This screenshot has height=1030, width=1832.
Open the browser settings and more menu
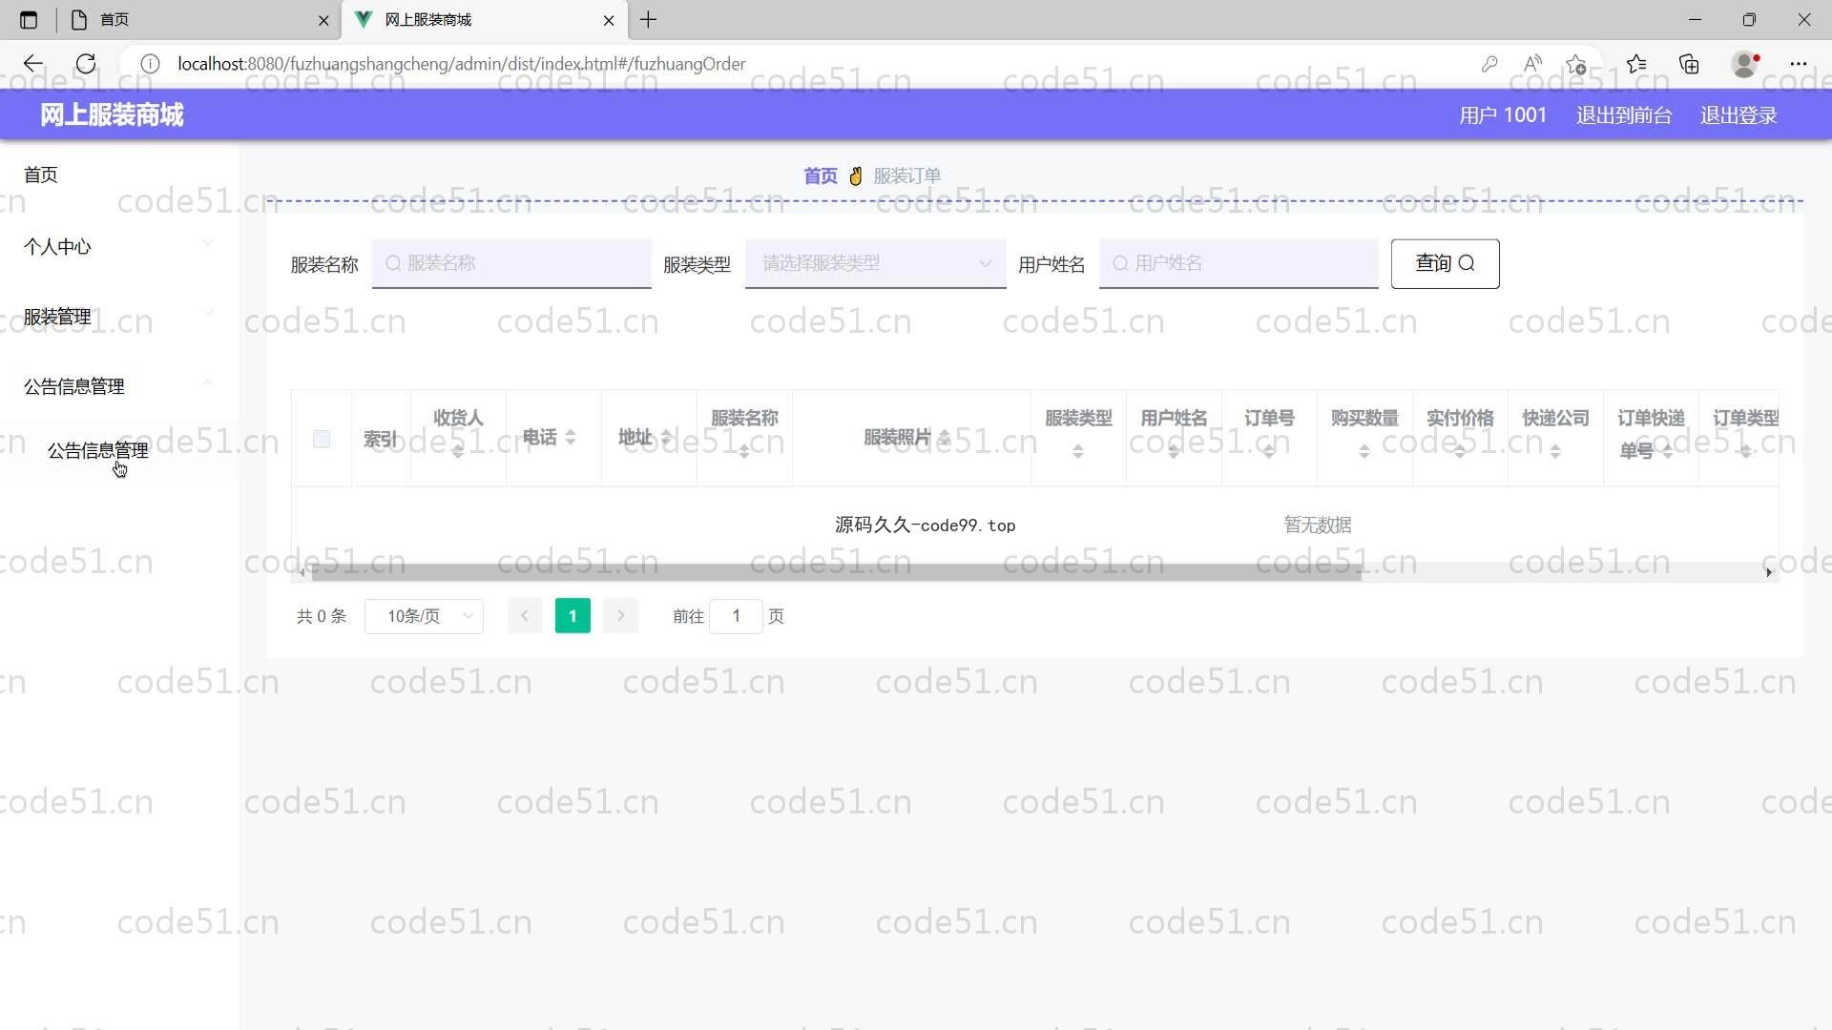coord(1799,64)
